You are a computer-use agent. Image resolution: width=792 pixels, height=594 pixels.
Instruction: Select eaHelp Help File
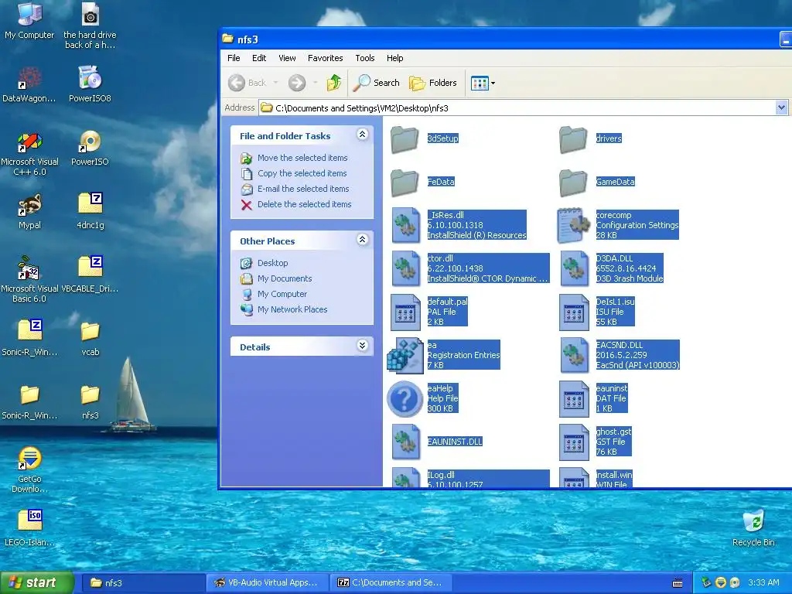coord(423,398)
